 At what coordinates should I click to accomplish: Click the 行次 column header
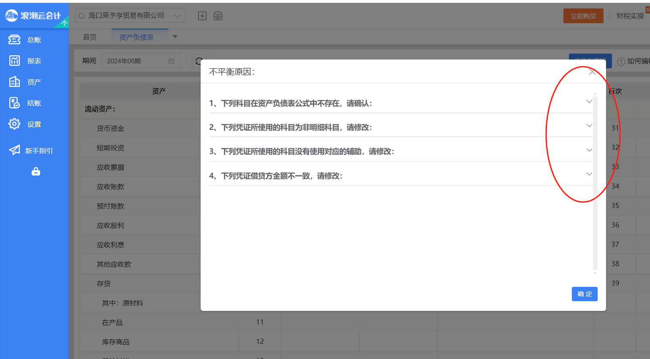coord(615,91)
